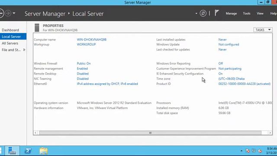This screenshot has width=277, height=156.
Task: Minimize the Server Manager window
Action: (261, 2)
